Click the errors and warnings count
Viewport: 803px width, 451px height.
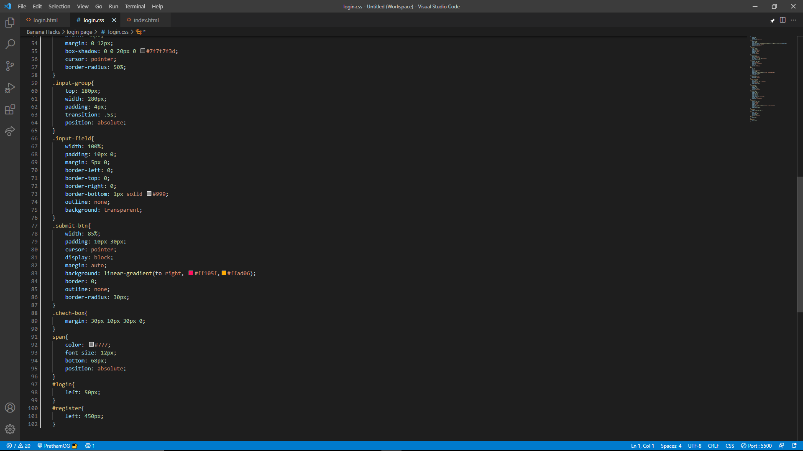point(18,446)
